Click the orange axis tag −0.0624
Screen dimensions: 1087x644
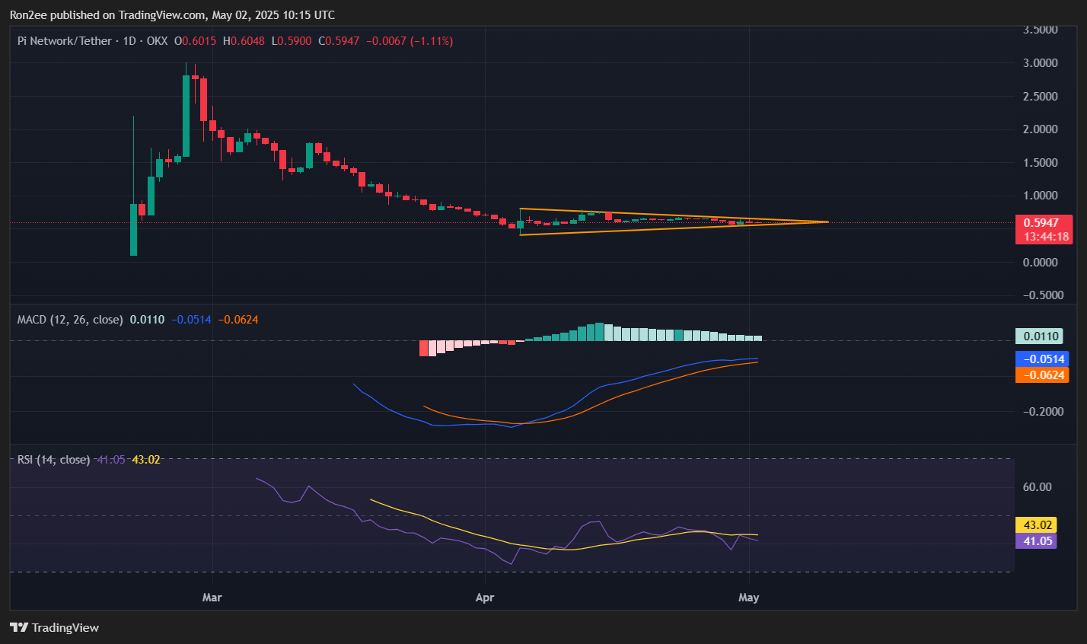pyautogui.click(x=1041, y=375)
